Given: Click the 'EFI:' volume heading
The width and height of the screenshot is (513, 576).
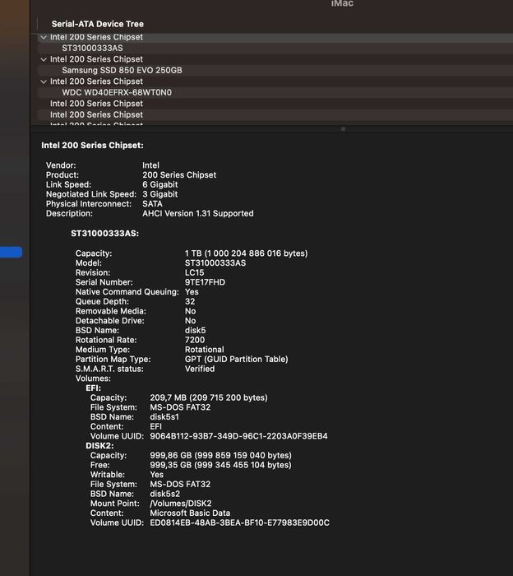Looking at the screenshot, I should tap(93, 388).
